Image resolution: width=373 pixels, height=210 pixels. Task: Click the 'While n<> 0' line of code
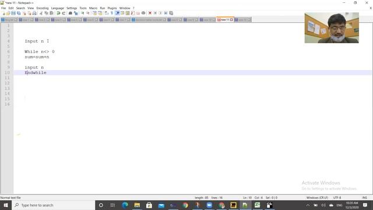pos(40,52)
